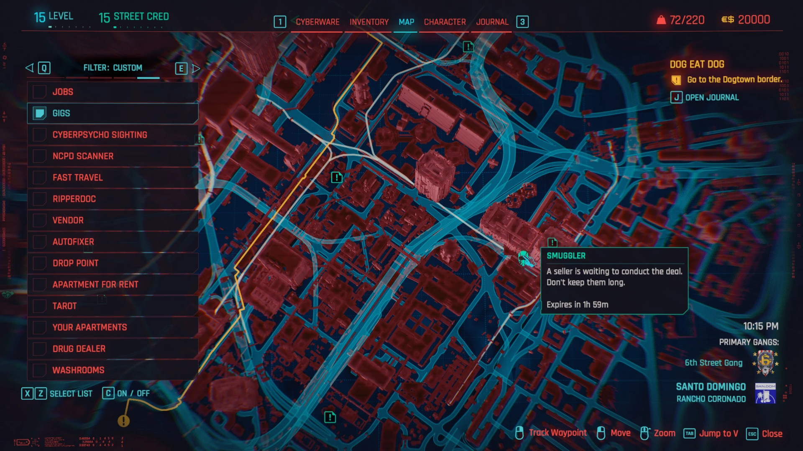803x451 pixels.
Task: Click the J key icon
Action: 676,97
